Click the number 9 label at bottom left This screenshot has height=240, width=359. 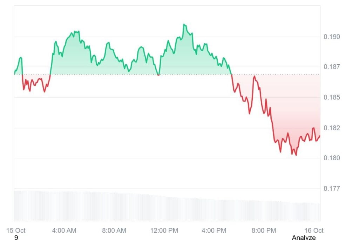(x=16, y=238)
